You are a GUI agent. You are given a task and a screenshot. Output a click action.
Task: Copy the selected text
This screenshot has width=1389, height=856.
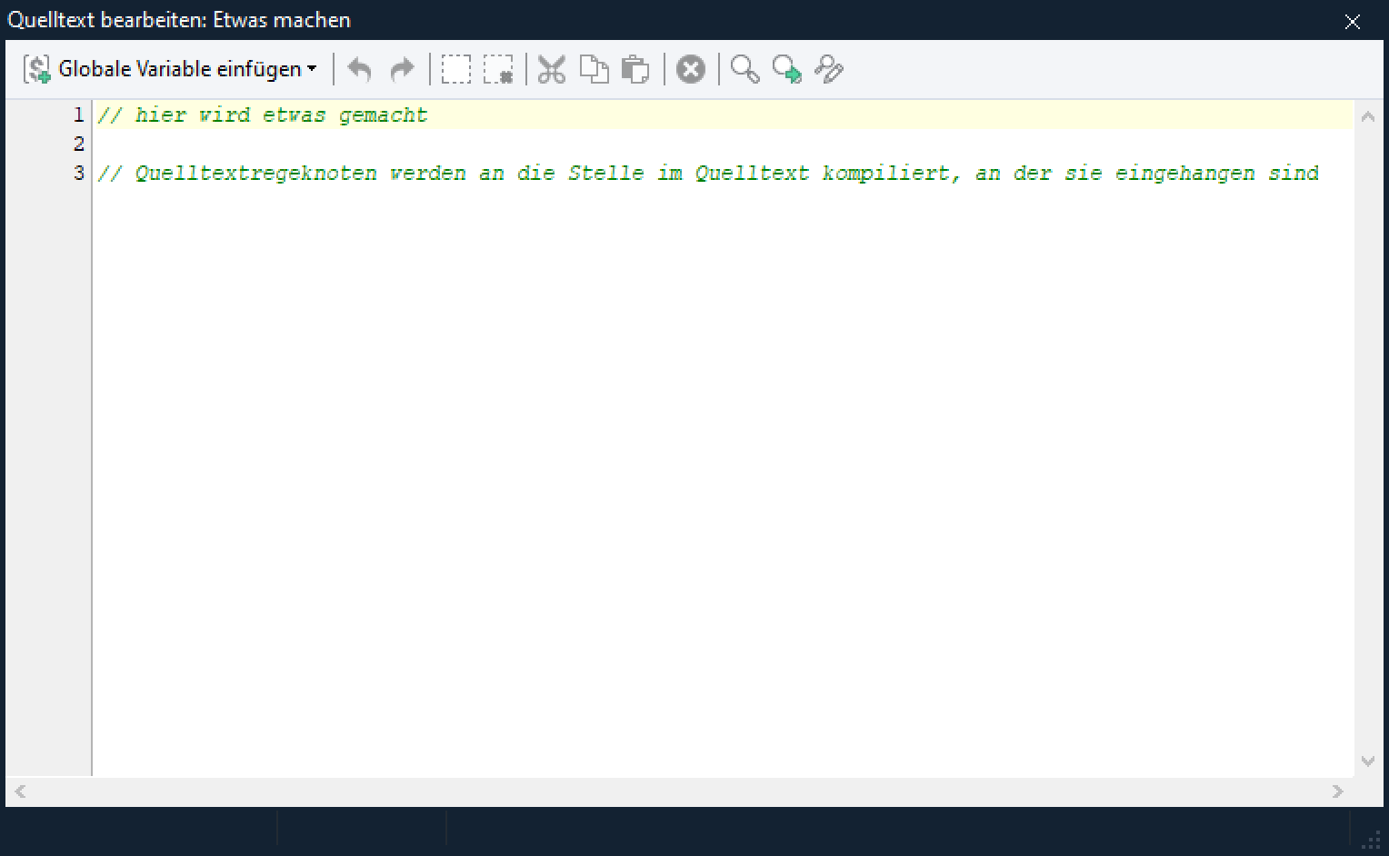[594, 69]
